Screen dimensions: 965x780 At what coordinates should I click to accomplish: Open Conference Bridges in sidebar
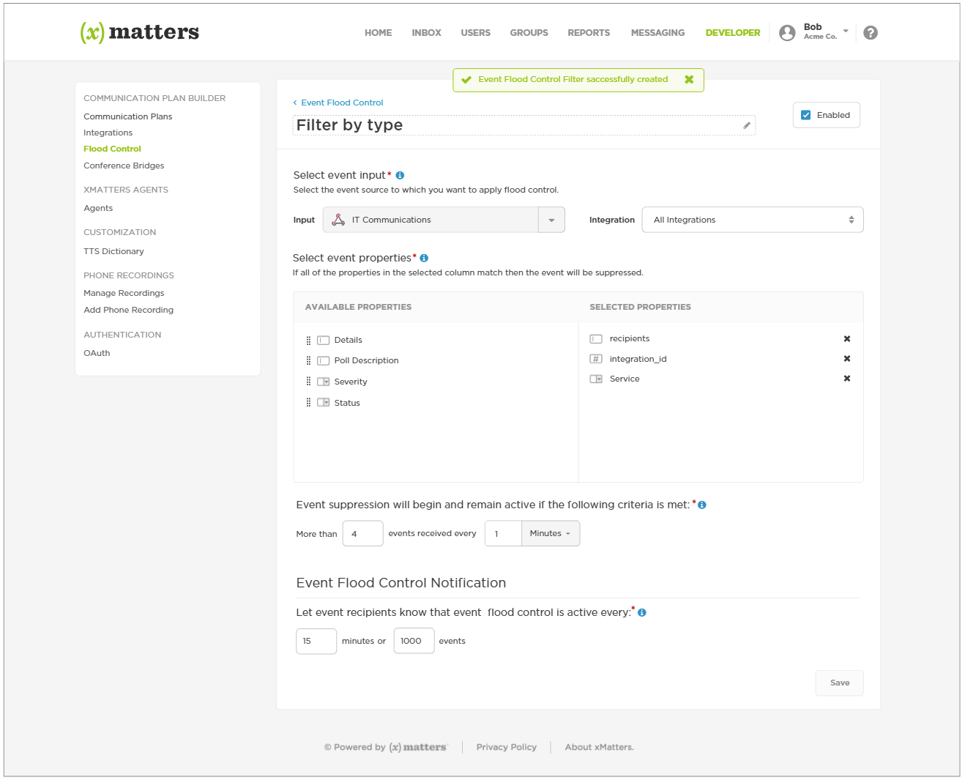(x=124, y=166)
